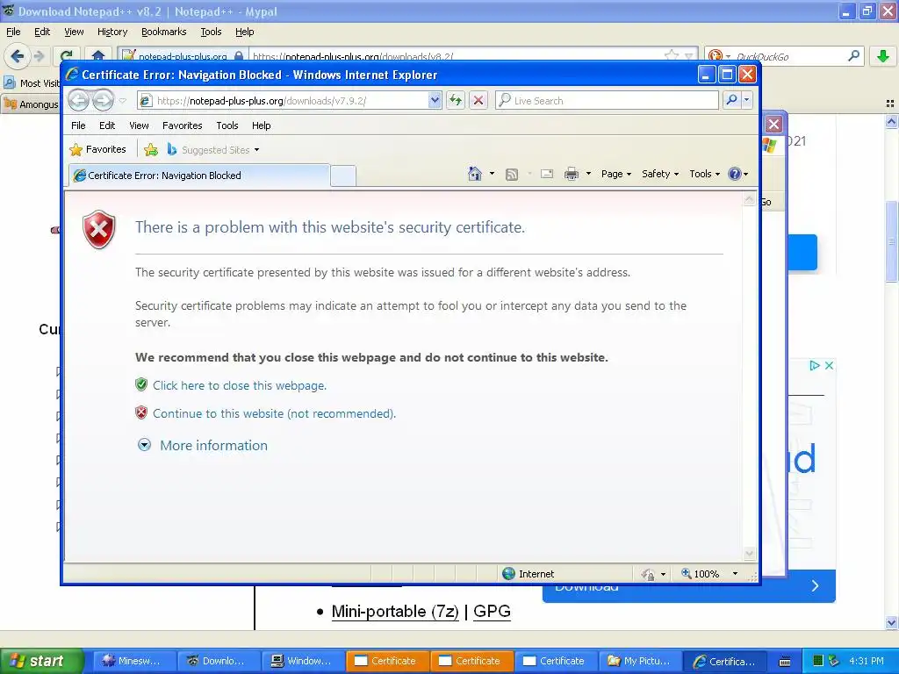Expand More information section
899x674 pixels.
tap(203, 445)
